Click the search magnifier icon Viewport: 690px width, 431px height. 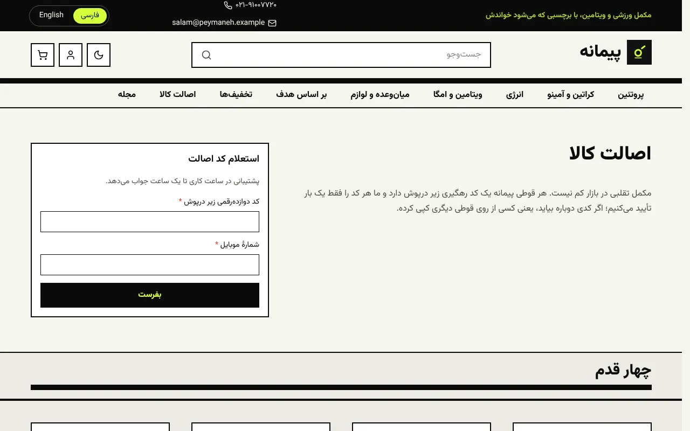point(206,55)
